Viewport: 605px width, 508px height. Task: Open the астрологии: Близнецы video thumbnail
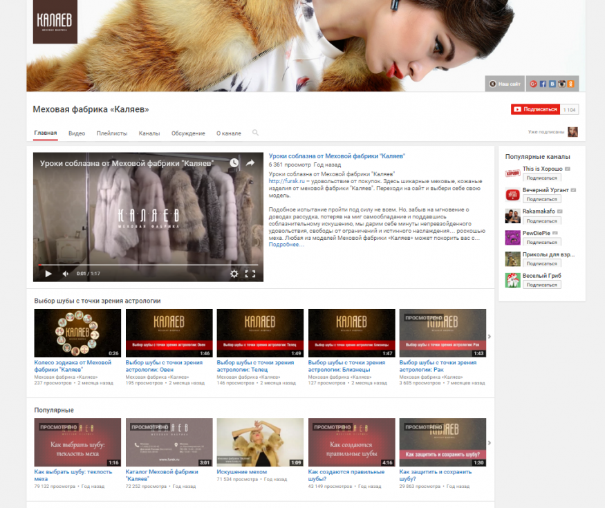[x=351, y=333]
